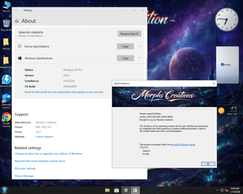This screenshot has height=194, width=243.
Task: Open the Recycle Bin desktop icon
Action: (x=6, y=25)
